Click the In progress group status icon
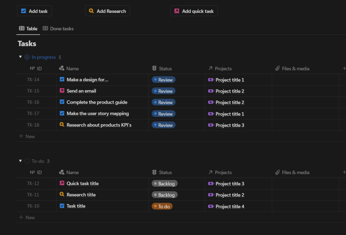 click(27, 57)
